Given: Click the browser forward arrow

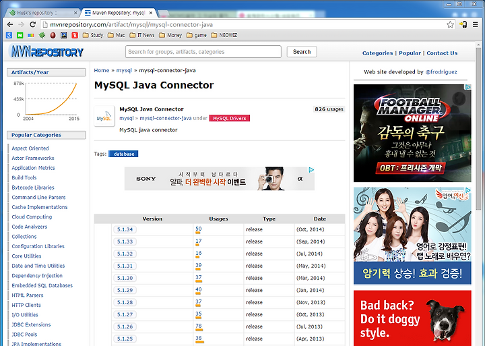Looking at the screenshot, I should 21,24.
